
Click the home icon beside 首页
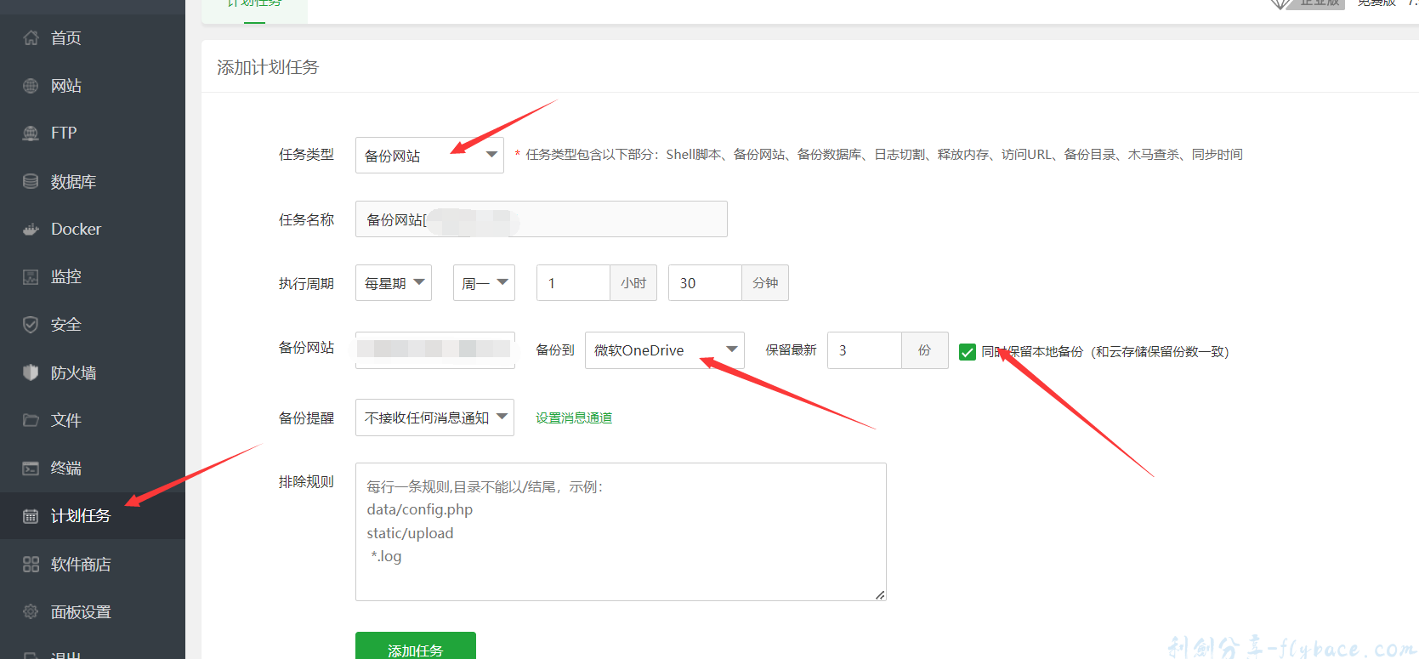31,37
